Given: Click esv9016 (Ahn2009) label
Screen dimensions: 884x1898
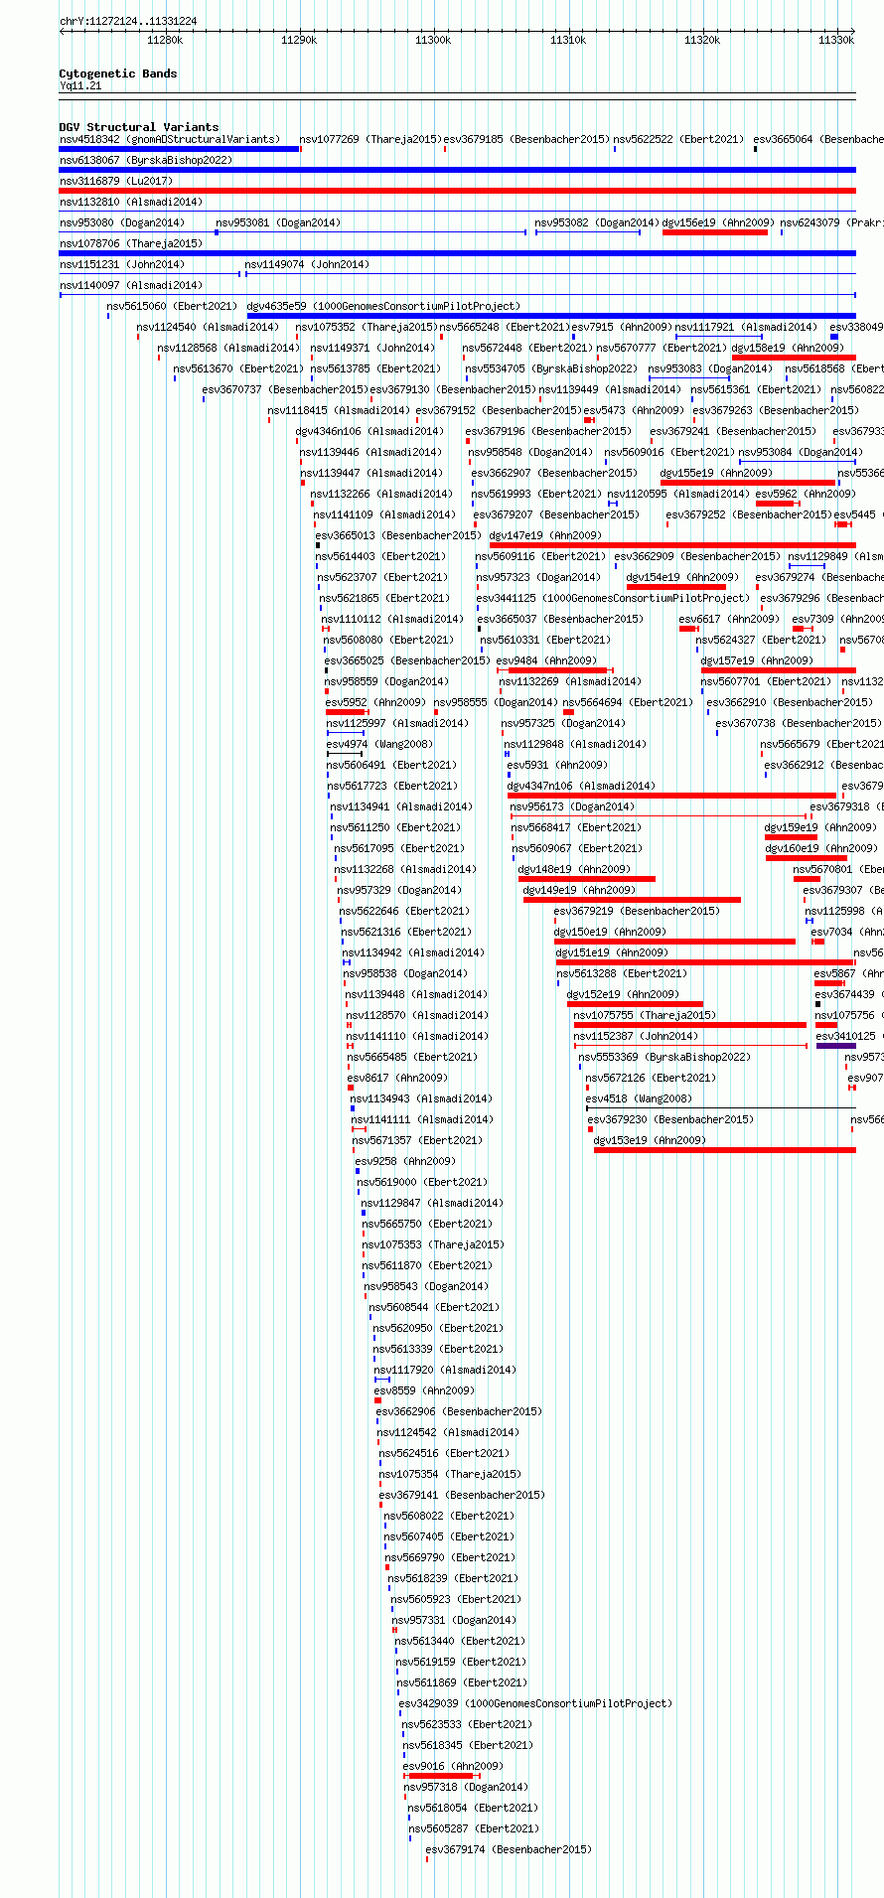Looking at the screenshot, I should (x=453, y=1766).
